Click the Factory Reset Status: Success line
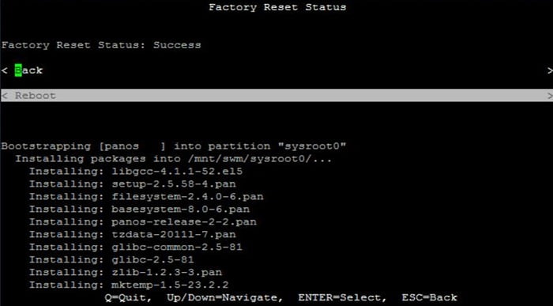 [101, 45]
